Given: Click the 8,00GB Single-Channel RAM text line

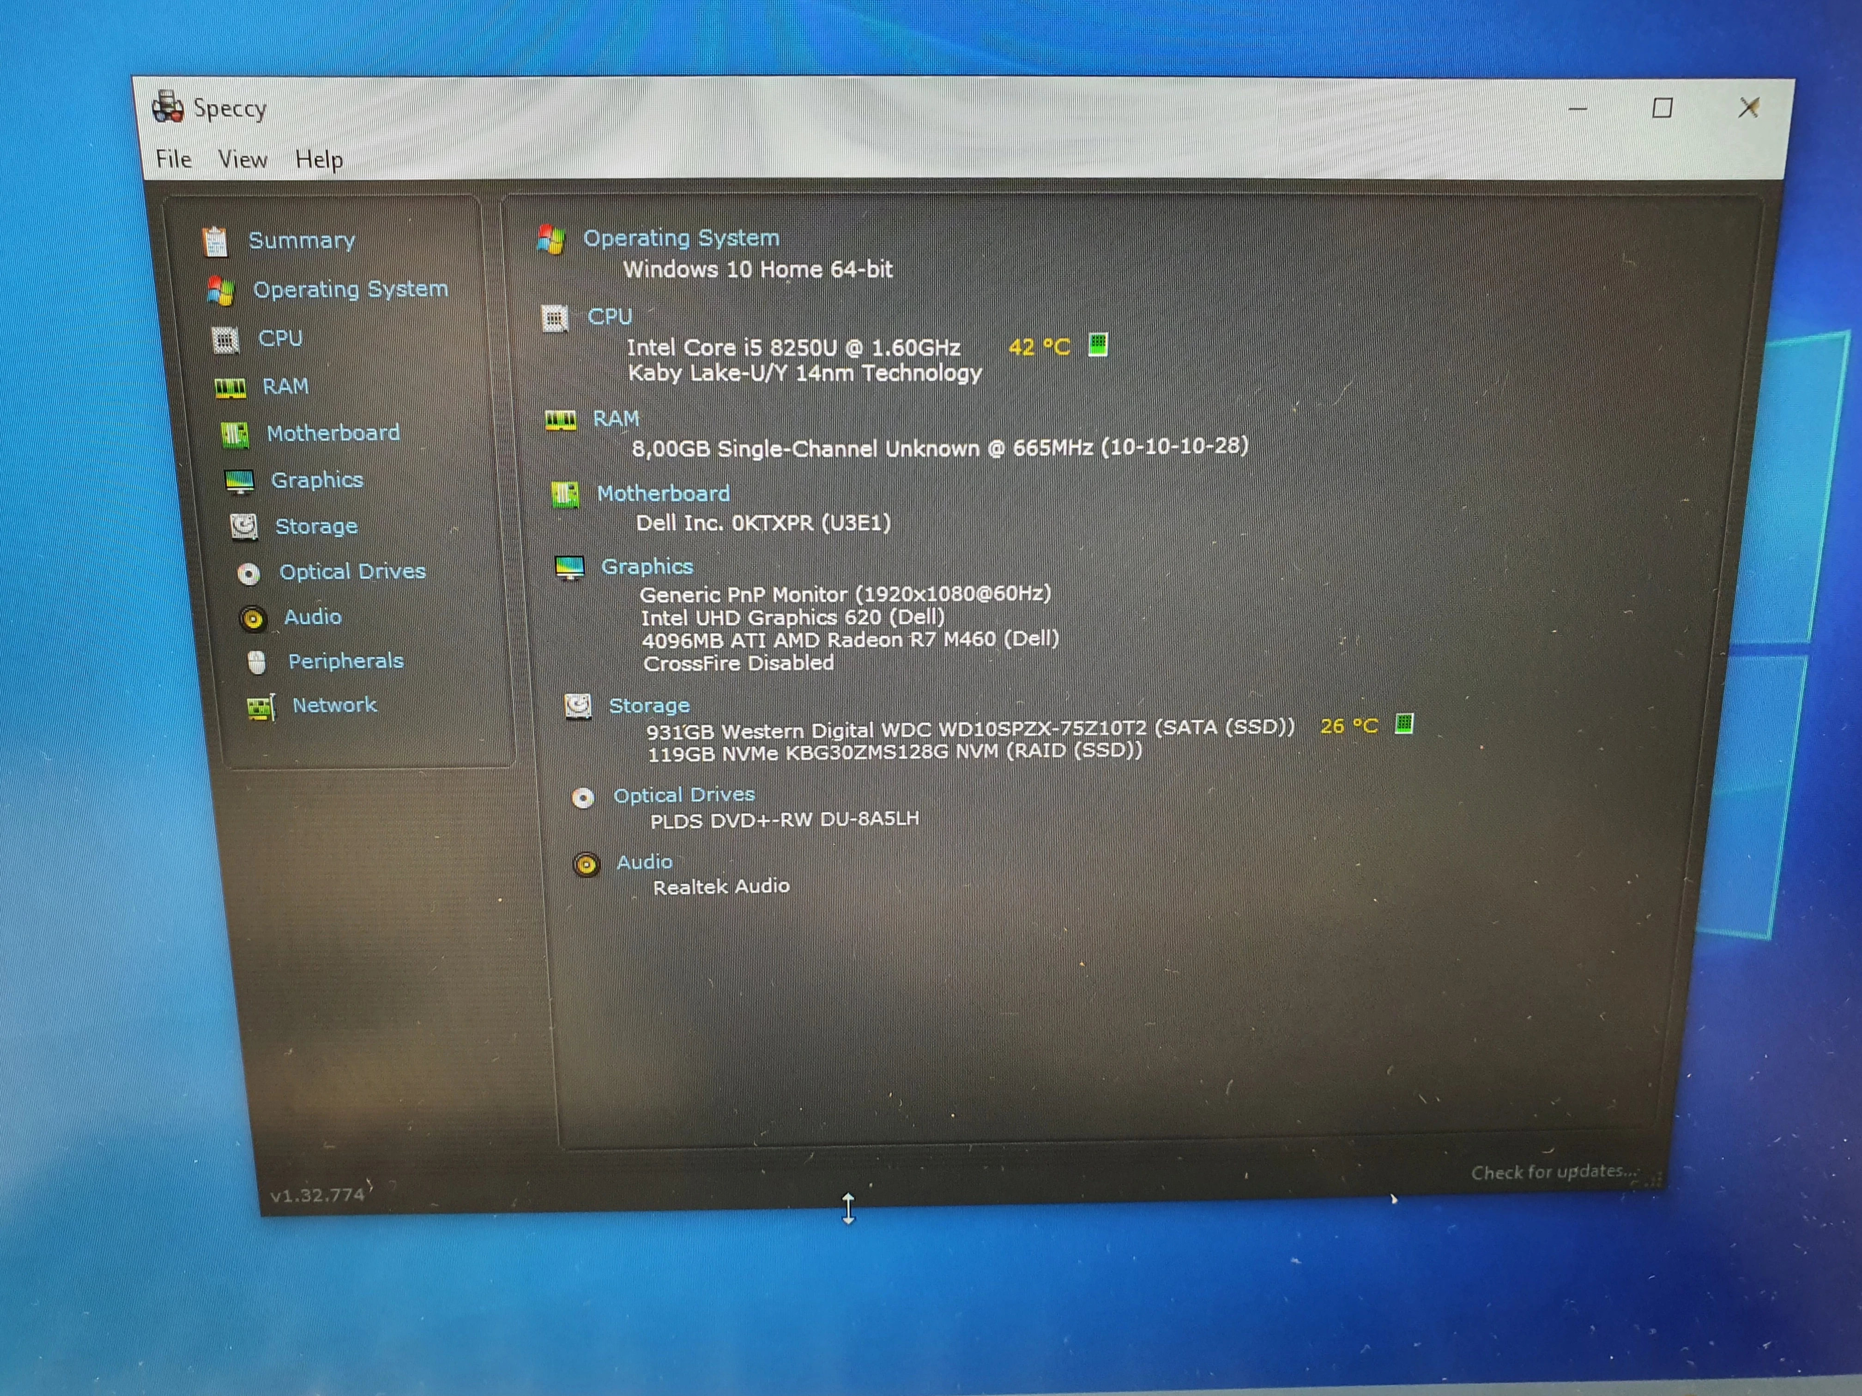Looking at the screenshot, I should [939, 447].
